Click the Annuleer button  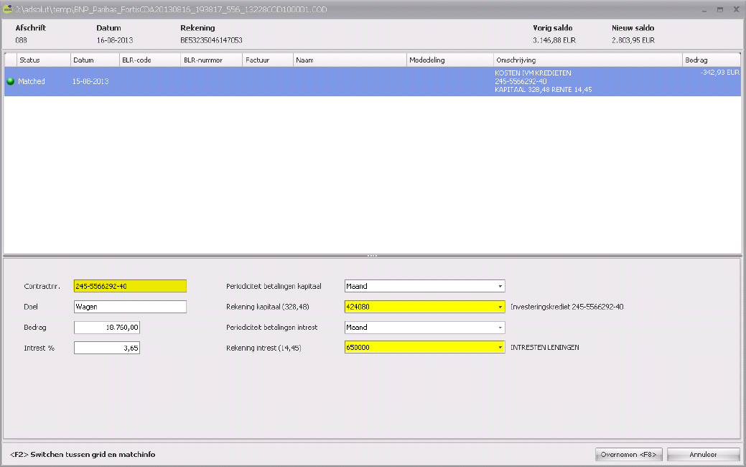(702, 454)
